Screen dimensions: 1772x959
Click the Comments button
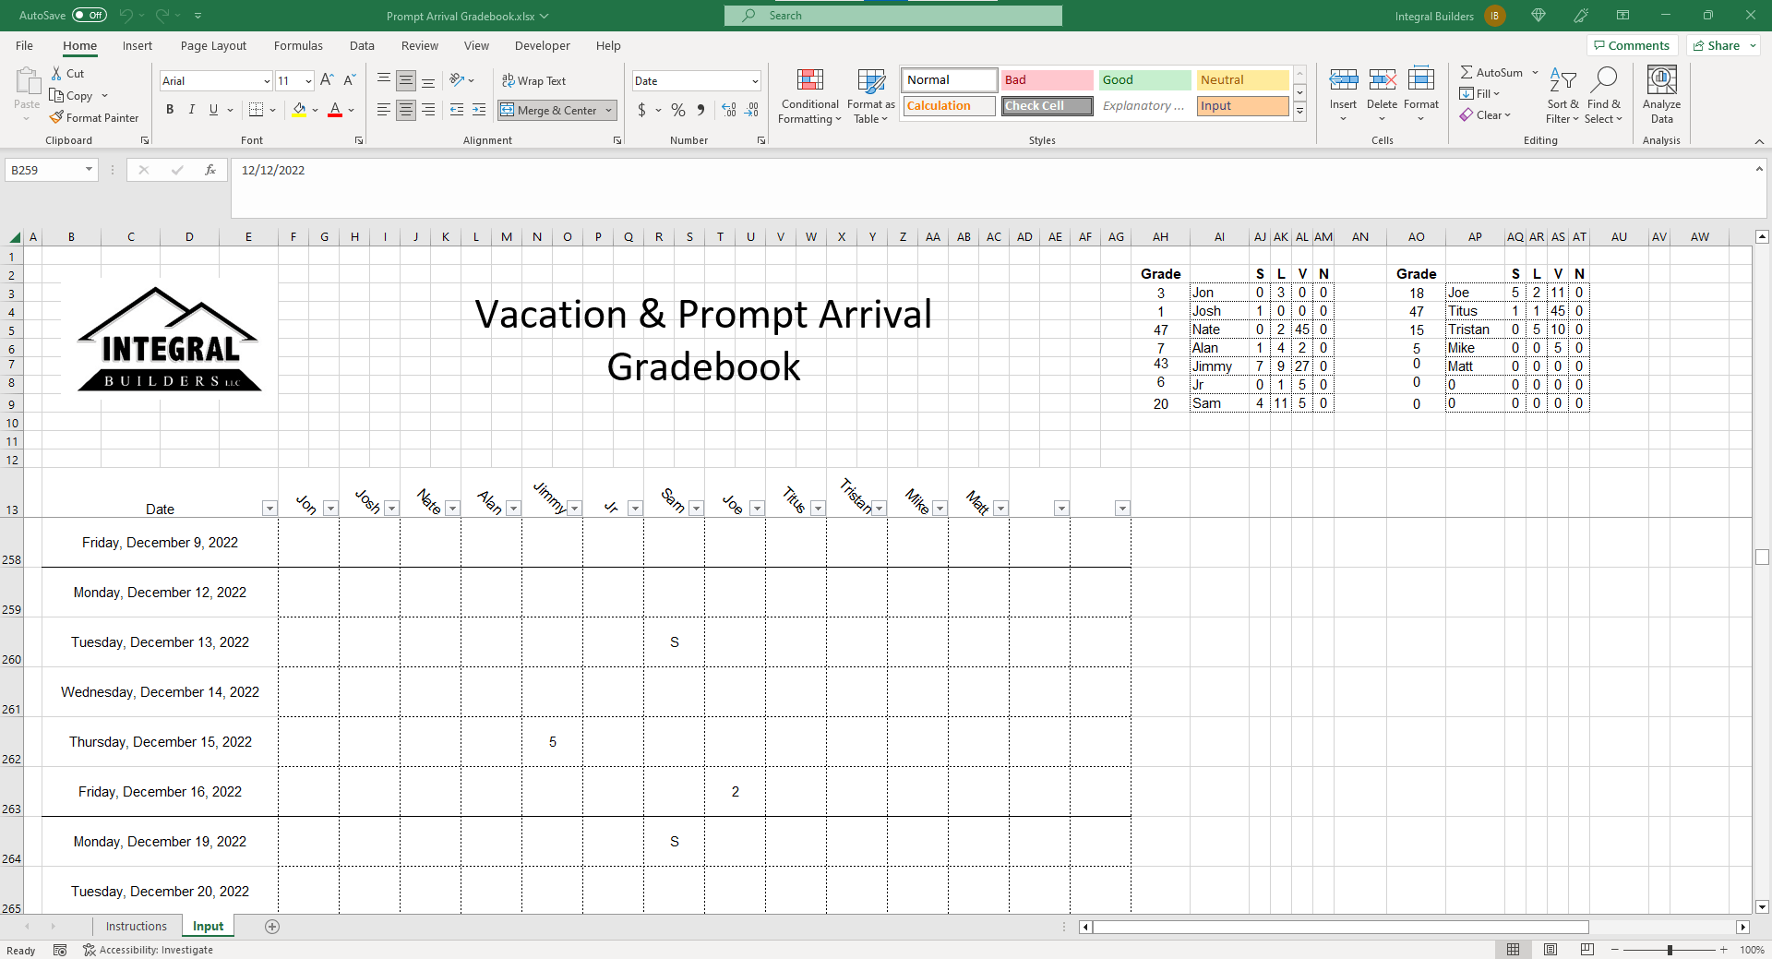[1632, 45]
